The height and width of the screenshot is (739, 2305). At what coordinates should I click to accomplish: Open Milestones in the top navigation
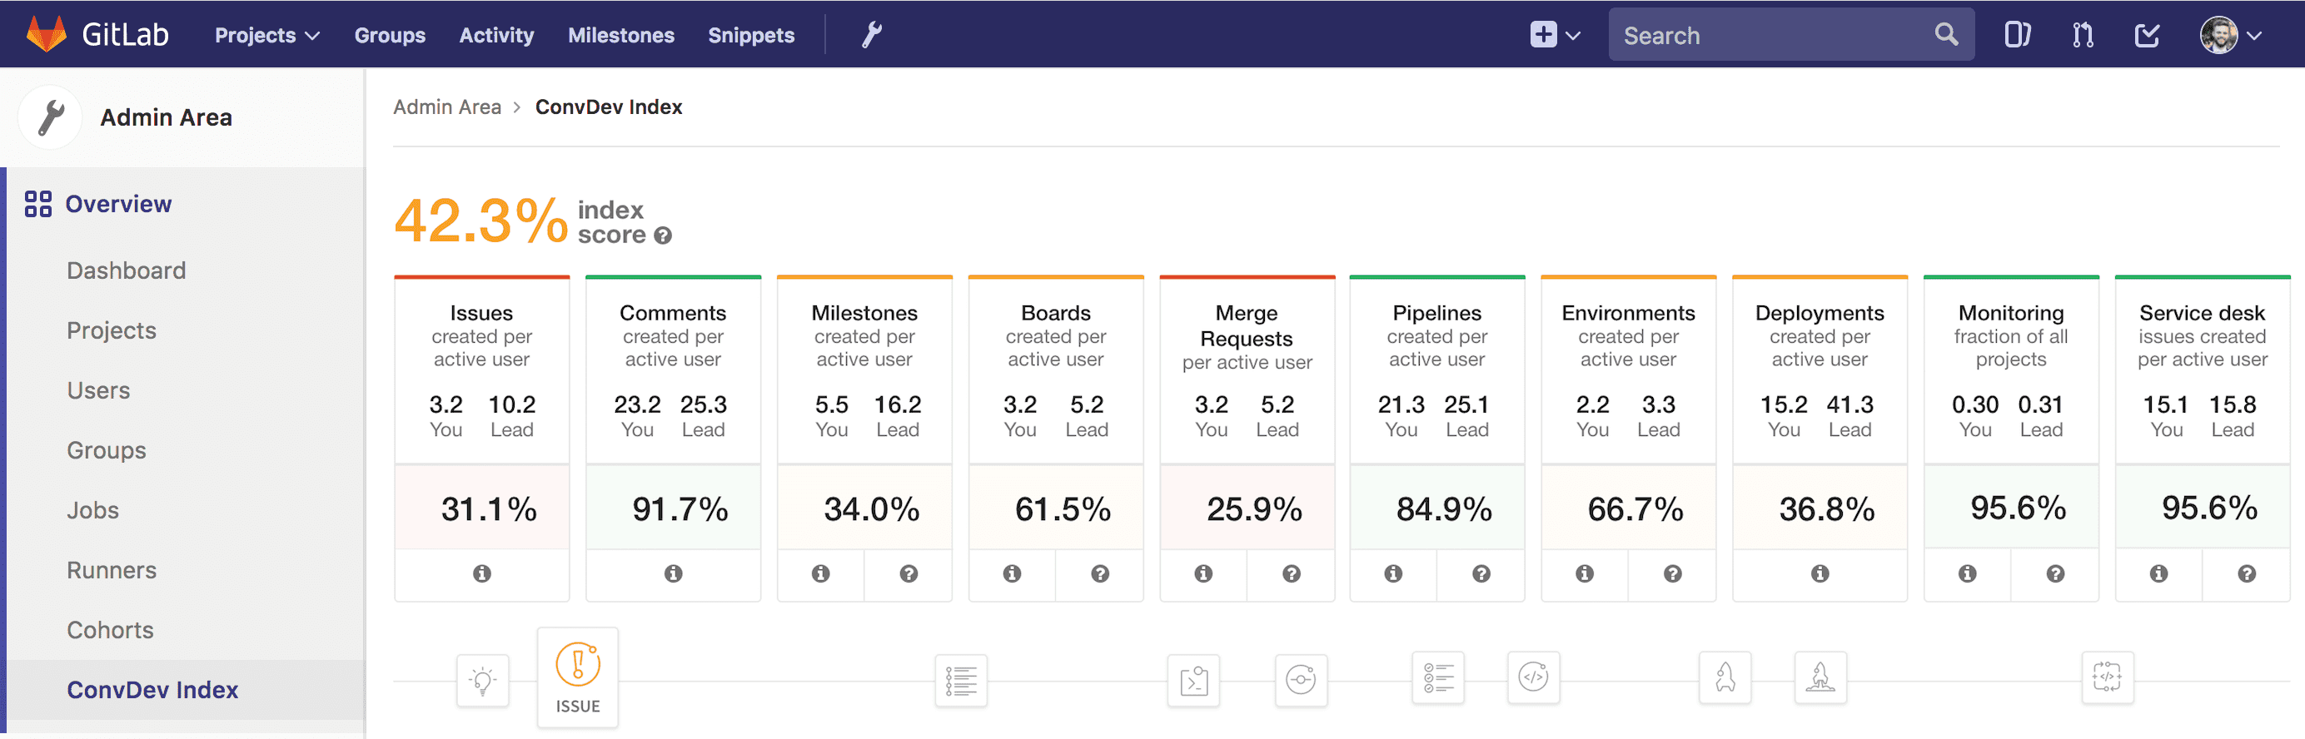click(620, 35)
